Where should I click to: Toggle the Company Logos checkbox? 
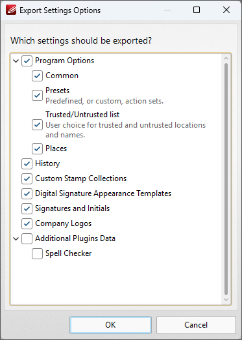(27, 223)
